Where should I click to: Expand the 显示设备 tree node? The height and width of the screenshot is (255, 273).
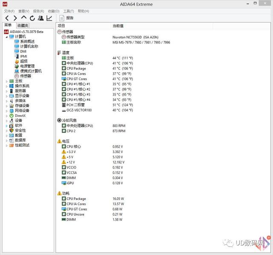point(7,96)
